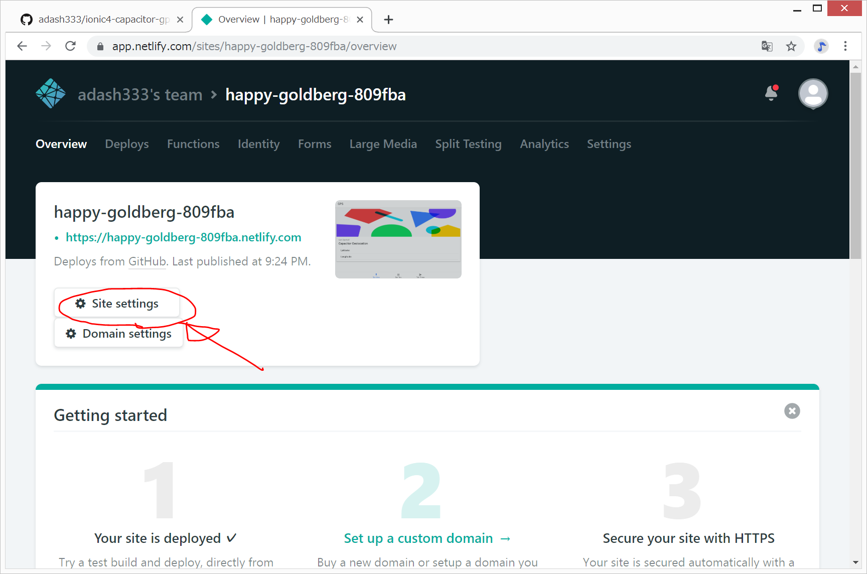
Task: Go back to the previous page
Action: pyautogui.click(x=22, y=46)
